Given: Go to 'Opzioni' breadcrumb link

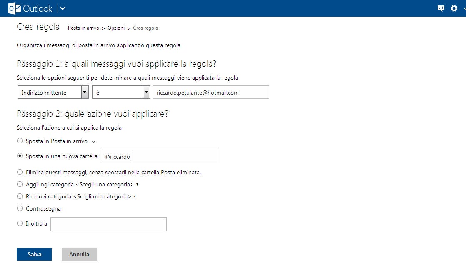Looking at the screenshot, I should click(116, 28).
